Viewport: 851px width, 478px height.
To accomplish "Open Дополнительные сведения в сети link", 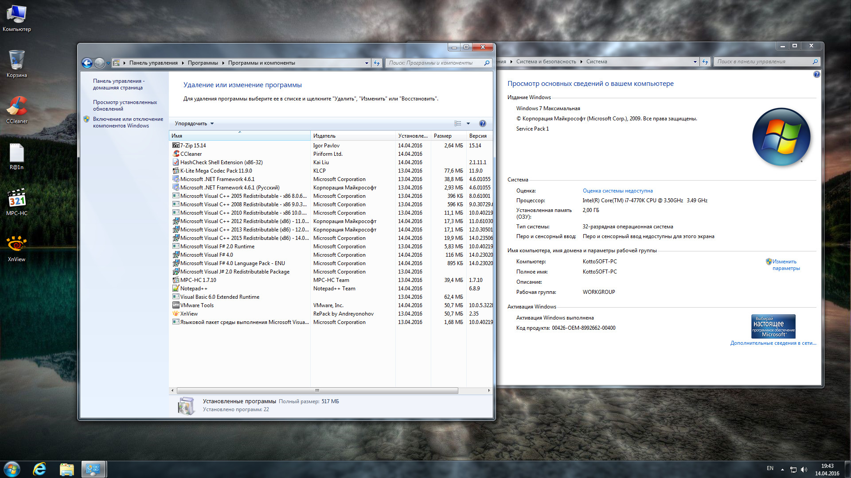I will click(x=773, y=343).
